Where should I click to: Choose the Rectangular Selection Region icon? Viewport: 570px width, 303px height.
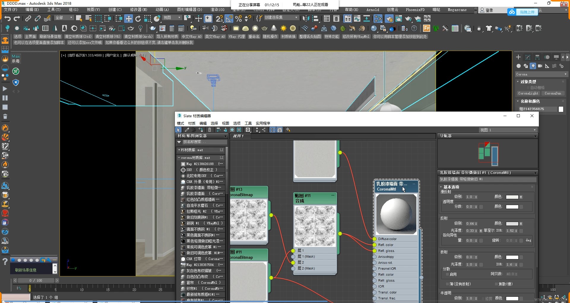(98, 19)
